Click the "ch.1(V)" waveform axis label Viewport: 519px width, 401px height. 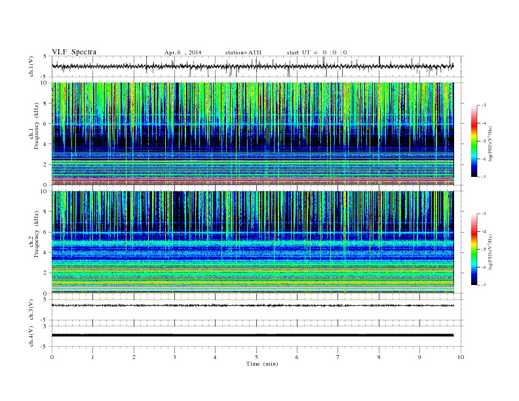31,66
